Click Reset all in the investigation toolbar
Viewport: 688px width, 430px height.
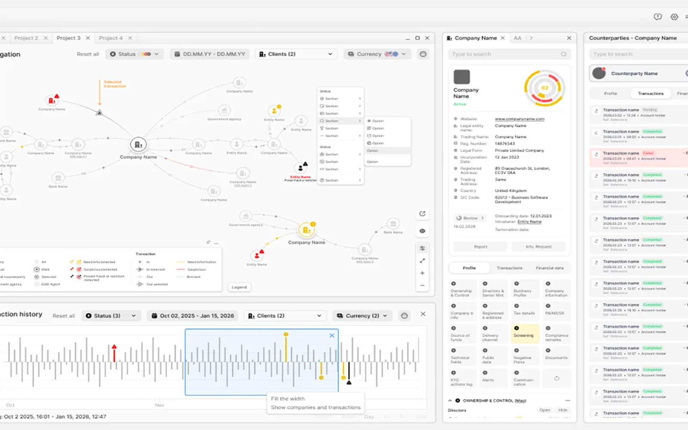point(88,54)
